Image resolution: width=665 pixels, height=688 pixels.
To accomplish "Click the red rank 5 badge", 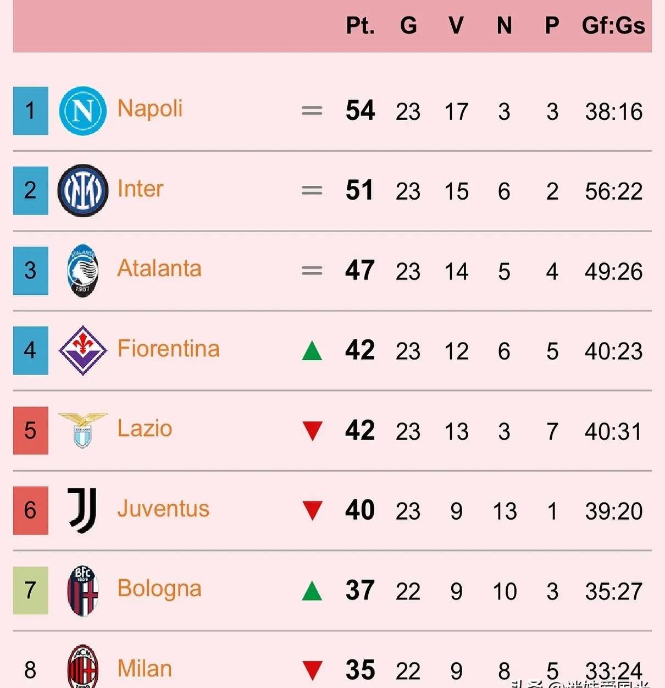I will click(31, 430).
